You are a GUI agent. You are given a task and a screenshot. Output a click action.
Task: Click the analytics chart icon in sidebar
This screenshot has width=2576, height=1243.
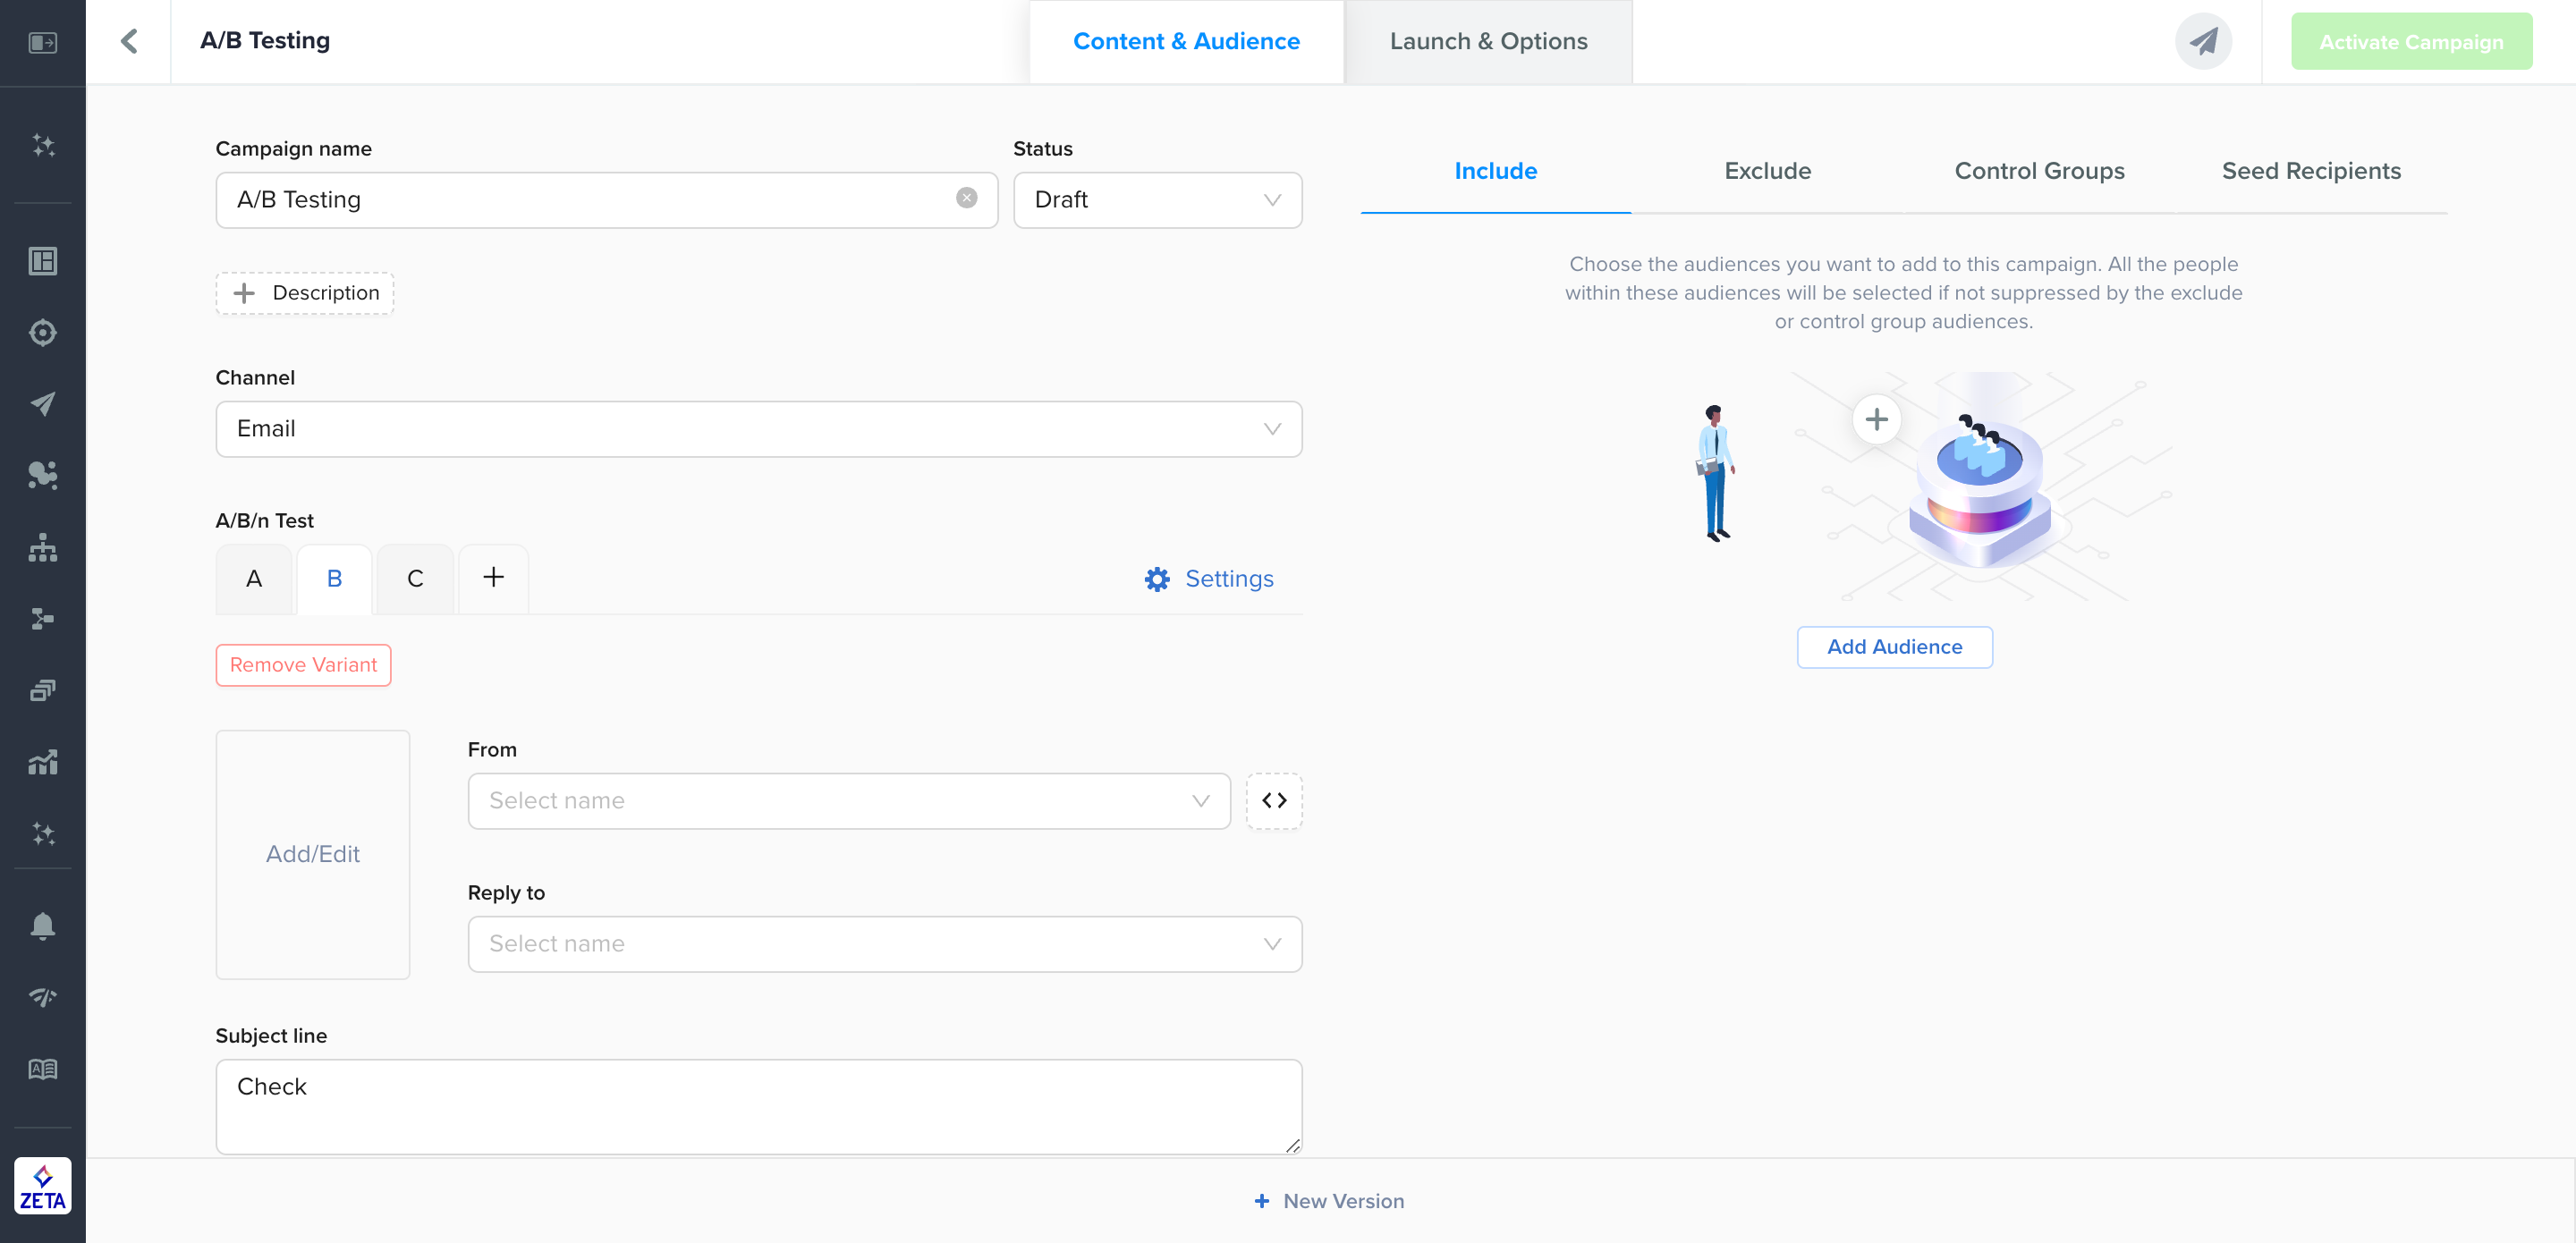(42, 762)
